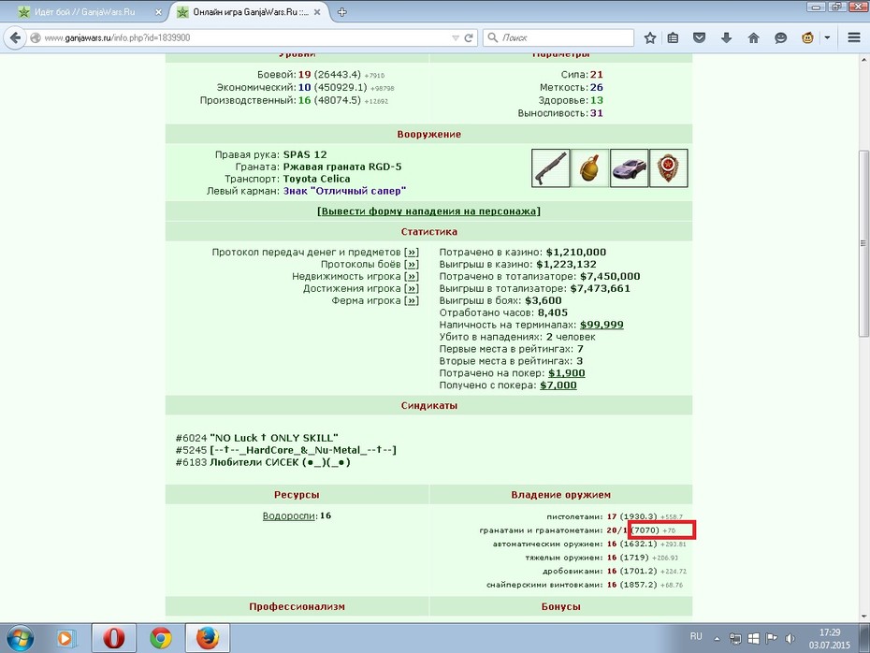Select tab Онлайн игра GanjaWars.Ru
Screen dimensions: 870x653
coord(251,11)
